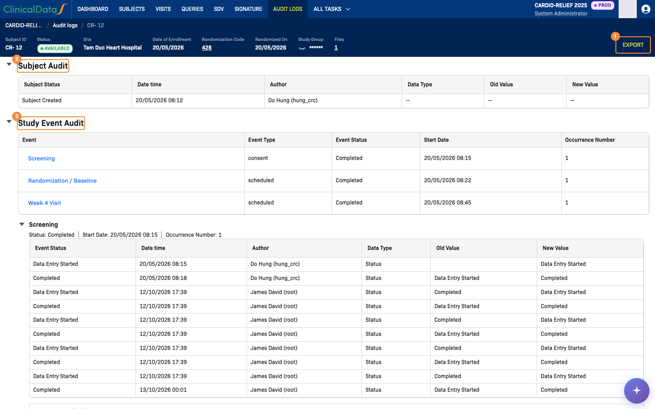Click the Tam Duc Heart Hospital site name
Viewport: 655px width, 409px height.
click(x=113, y=48)
